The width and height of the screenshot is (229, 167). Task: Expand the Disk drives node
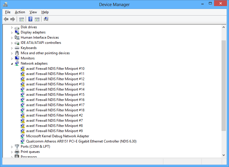coord(12,27)
